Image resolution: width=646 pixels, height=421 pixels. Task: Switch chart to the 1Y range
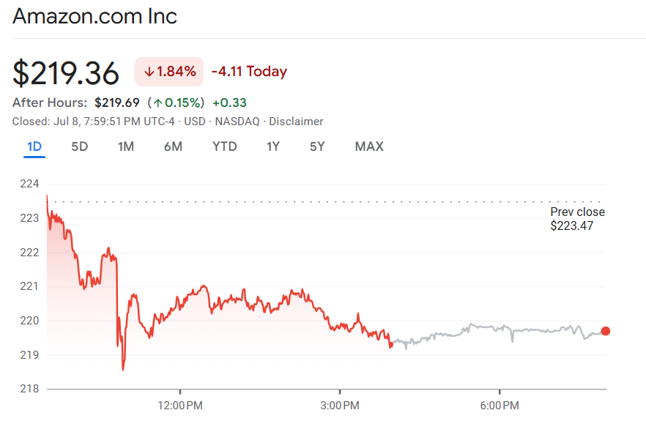pos(273,146)
